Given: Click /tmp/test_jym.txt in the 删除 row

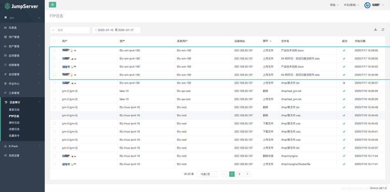Looking at the screenshot, I should pos(291,91).
